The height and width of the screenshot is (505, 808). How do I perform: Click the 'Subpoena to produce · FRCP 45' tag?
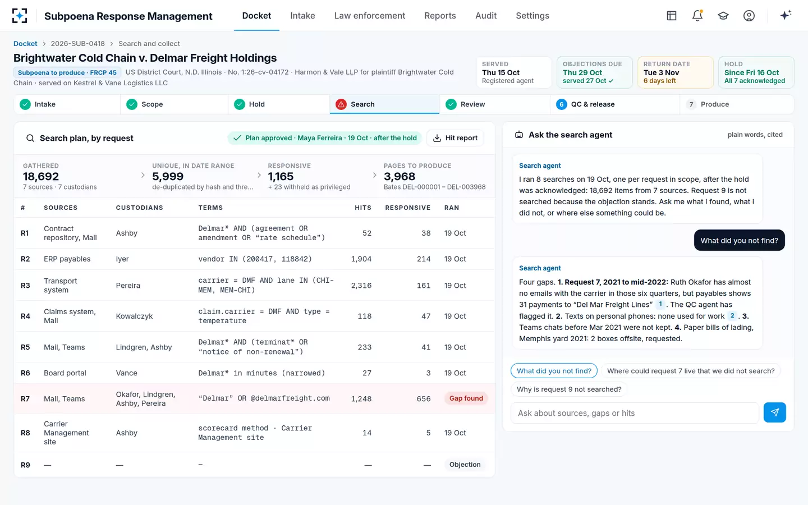tap(67, 72)
